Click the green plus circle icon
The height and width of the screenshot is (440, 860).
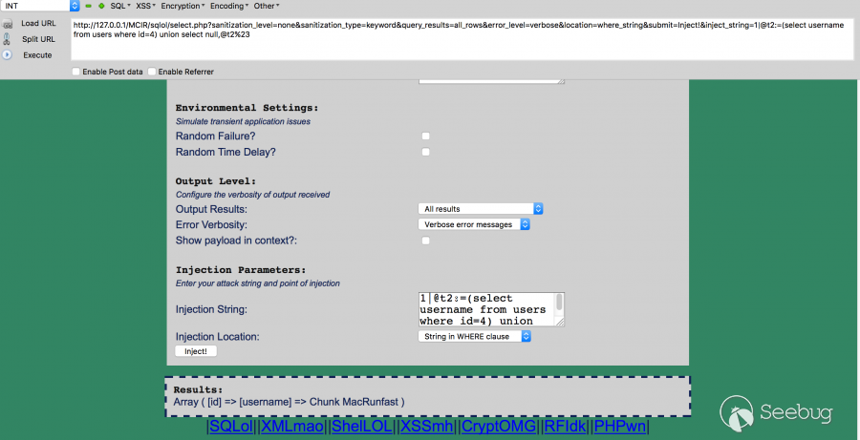(101, 6)
